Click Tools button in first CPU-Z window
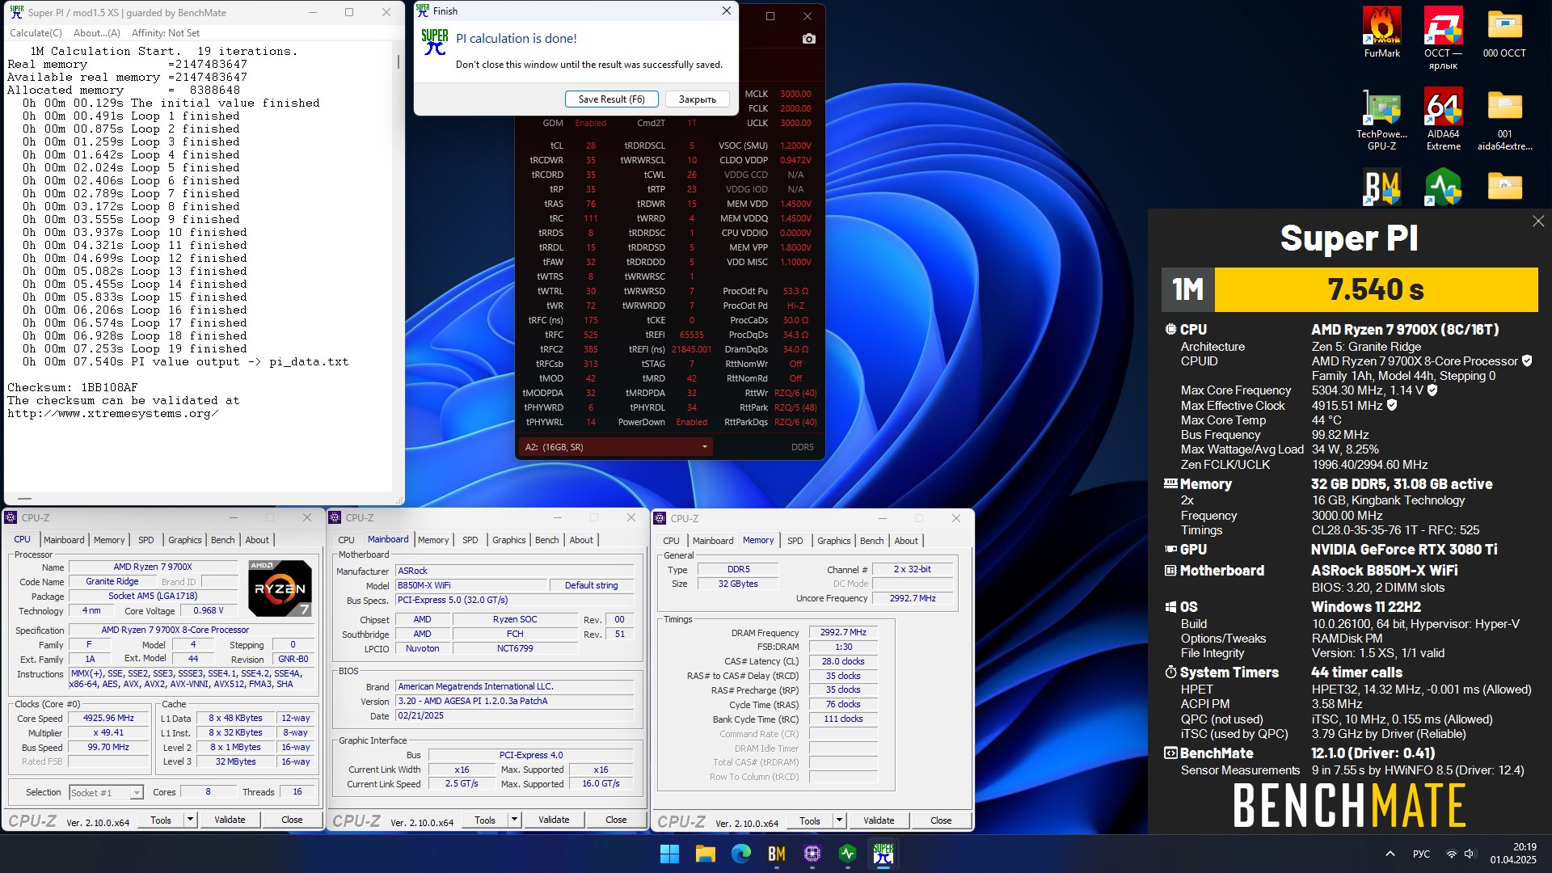This screenshot has height=873, width=1552. pyautogui.click(x=161, y=820)
